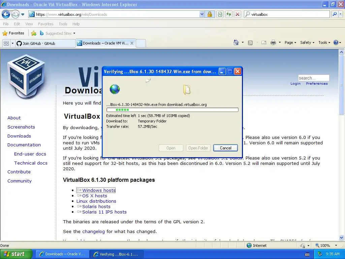Minimize the Verifying download dialog

[222, 71]
